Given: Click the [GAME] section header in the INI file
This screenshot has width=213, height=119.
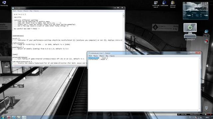Looking at the screenshot, I should 15,55.
